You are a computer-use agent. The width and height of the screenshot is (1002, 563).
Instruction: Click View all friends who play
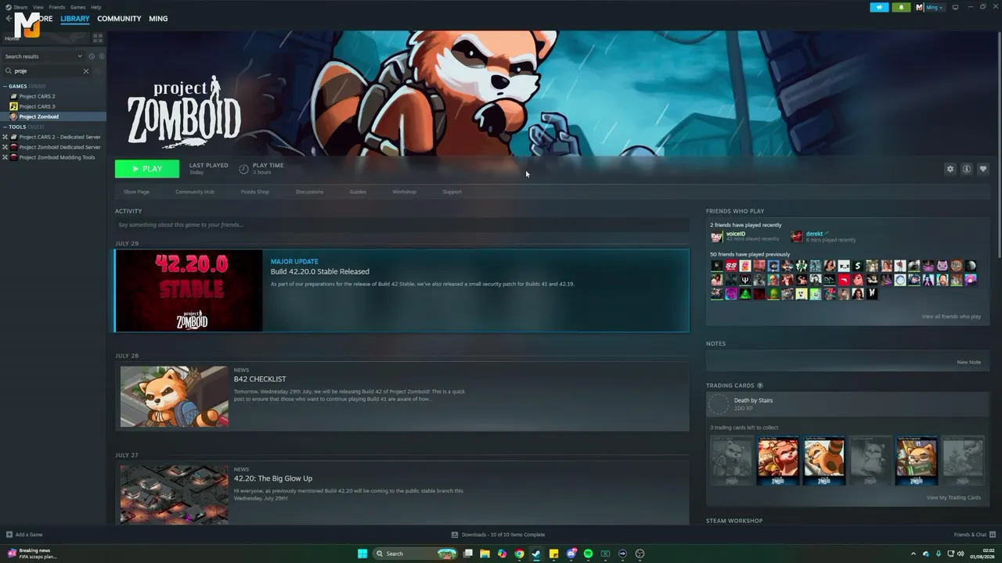tap(951, 317)
